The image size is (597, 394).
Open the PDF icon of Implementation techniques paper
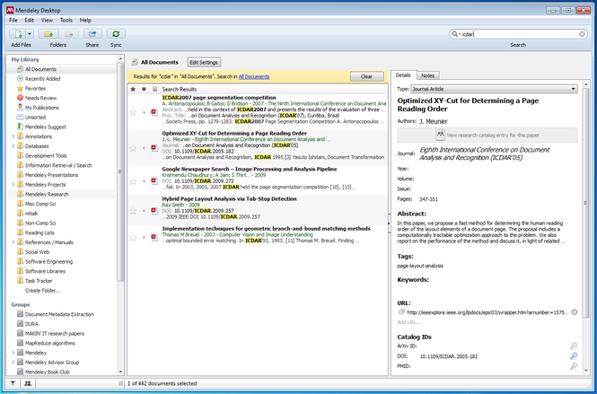click(154, 238)
